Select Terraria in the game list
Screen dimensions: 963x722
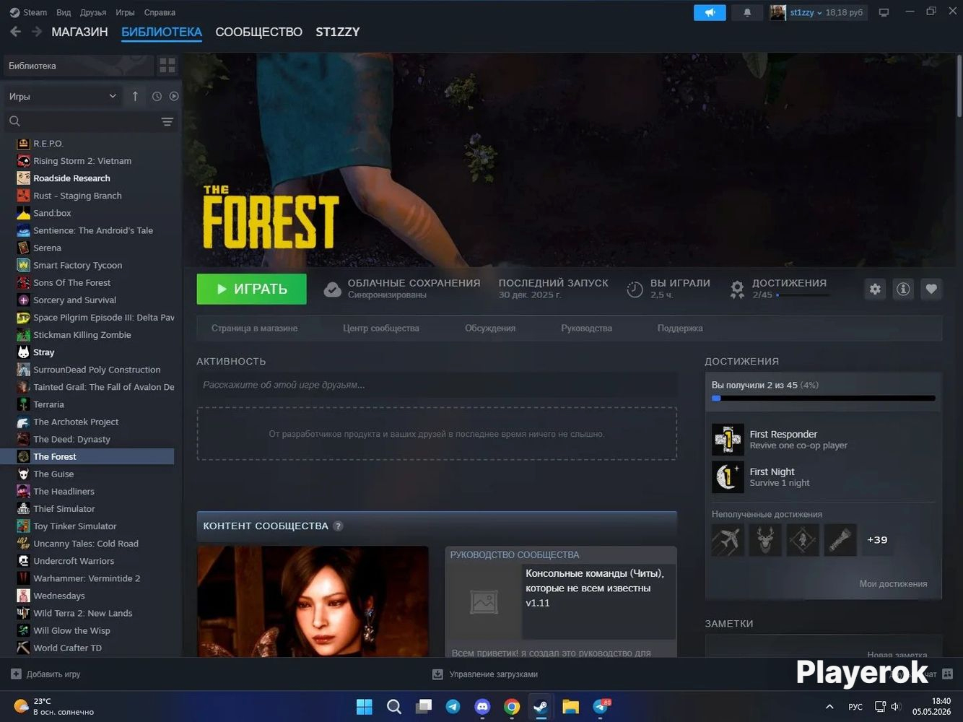pyautogui.click(x=87, y=404)
